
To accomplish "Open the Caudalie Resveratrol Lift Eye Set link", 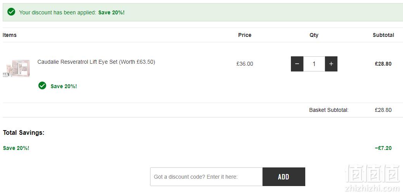I will point(96,62).
